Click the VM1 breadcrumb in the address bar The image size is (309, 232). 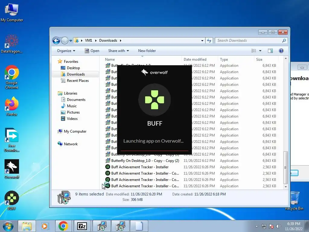pyautogui.click(x=88, y=40)
